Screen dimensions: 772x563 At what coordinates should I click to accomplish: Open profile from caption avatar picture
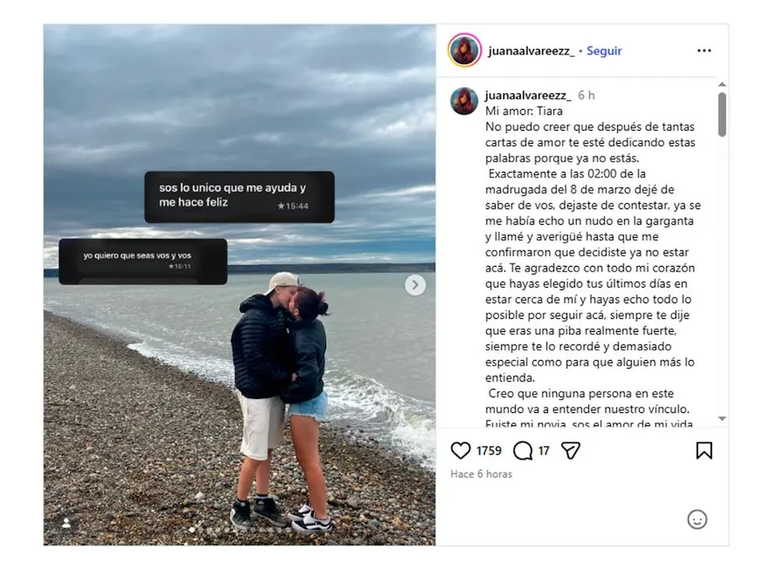pyautogui.click(x=464, y=101)
